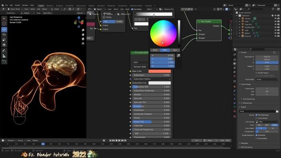Select the Add Cube tool in viewport toolbar
The image size is (281, 158).
(4, 62)
